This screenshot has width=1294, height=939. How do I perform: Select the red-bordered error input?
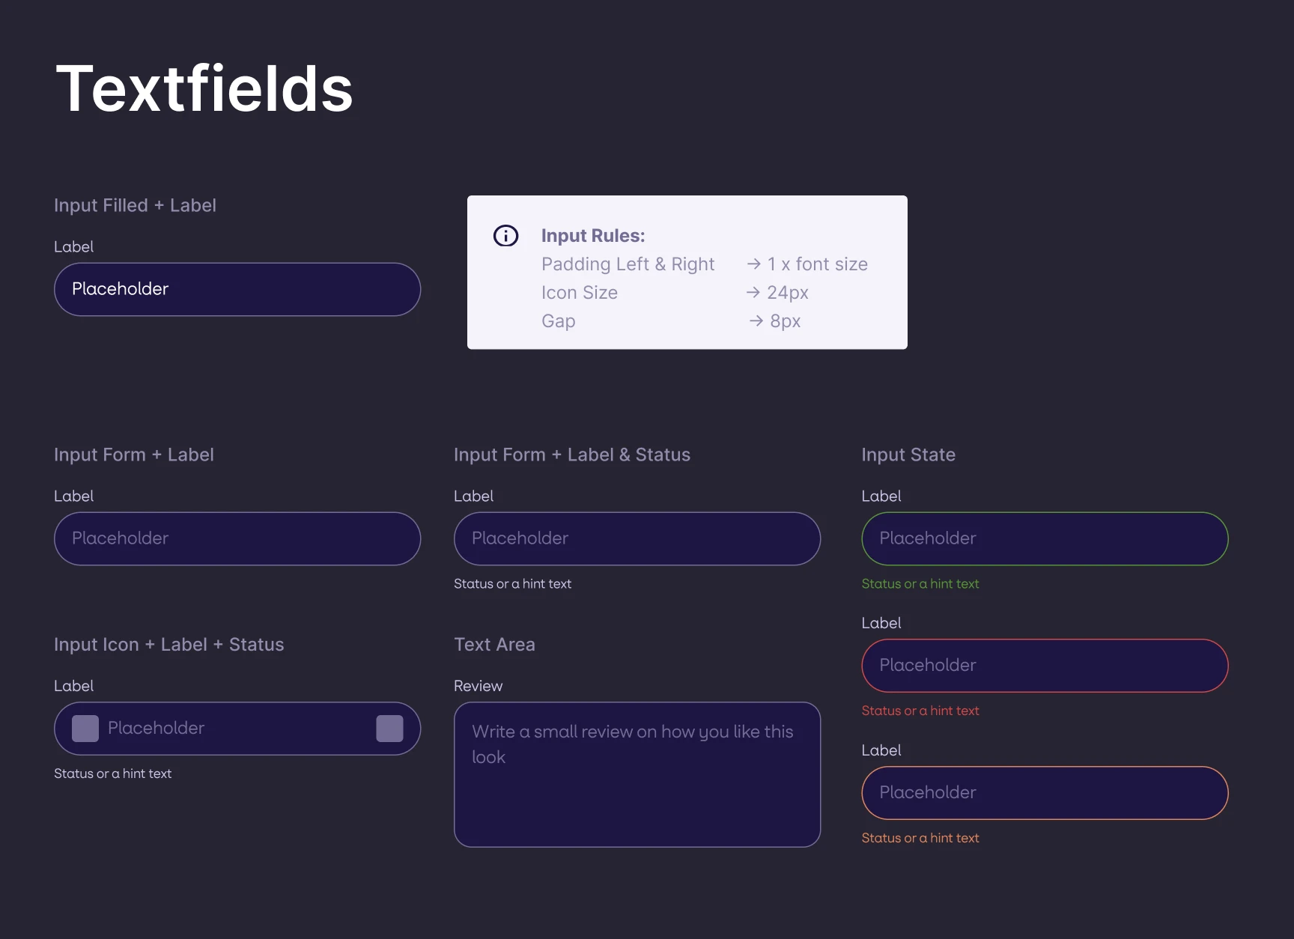pos(1045,666)
